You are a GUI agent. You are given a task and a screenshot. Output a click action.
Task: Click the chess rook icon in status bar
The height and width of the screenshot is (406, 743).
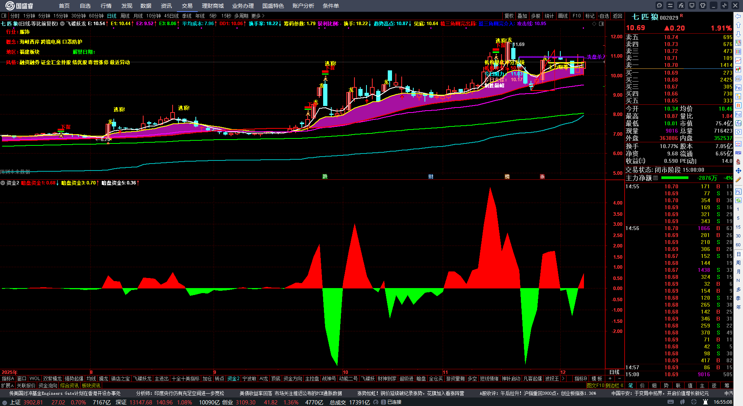(x=705, y=402)
